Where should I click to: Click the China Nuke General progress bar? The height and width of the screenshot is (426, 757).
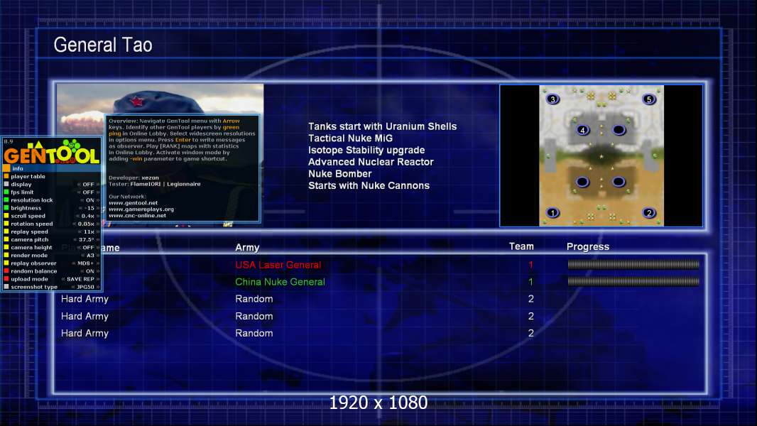(x=633, y=281)
